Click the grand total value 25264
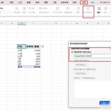 [33, 67]
